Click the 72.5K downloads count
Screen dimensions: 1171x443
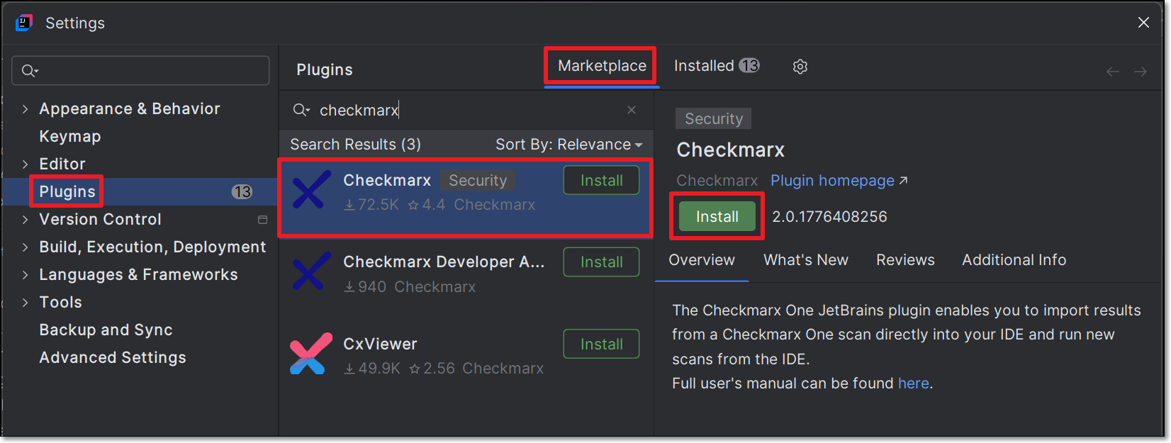tap(371, 205)
